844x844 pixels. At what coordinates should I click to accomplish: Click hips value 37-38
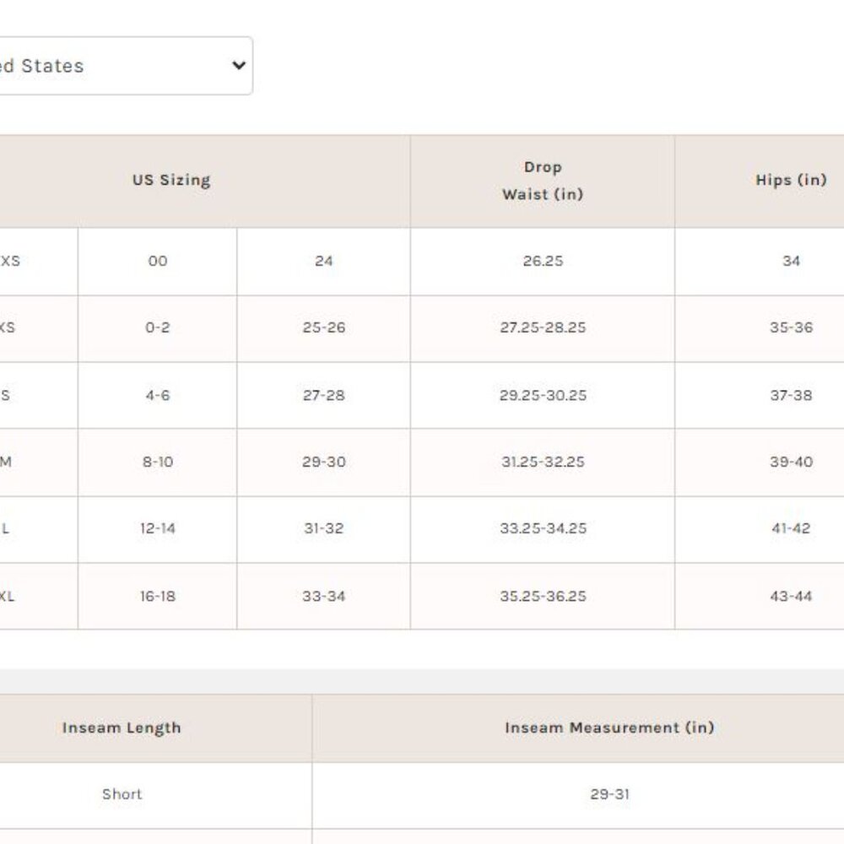tap(790, 395)
